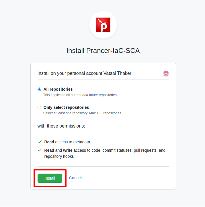Click the checkmark beside metadata read access
Viewport: 205px width, 207px height.
tap(40, 142)
